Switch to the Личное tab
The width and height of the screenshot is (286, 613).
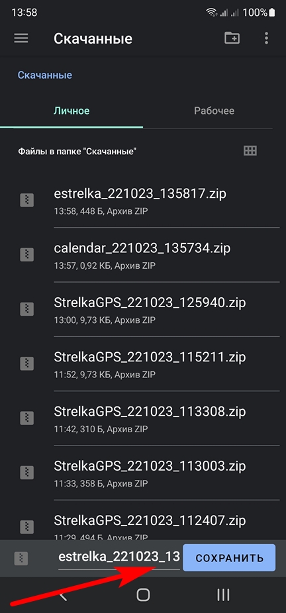click(x=71, y=111)
